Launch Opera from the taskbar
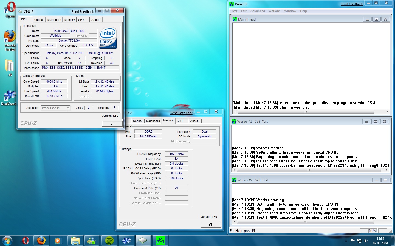The image size is (395, 246). [x=25, y=241]
